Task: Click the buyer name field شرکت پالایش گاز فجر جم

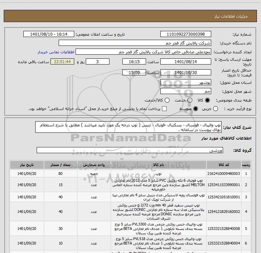Action: pyautogui.click(x=135, y=43)
